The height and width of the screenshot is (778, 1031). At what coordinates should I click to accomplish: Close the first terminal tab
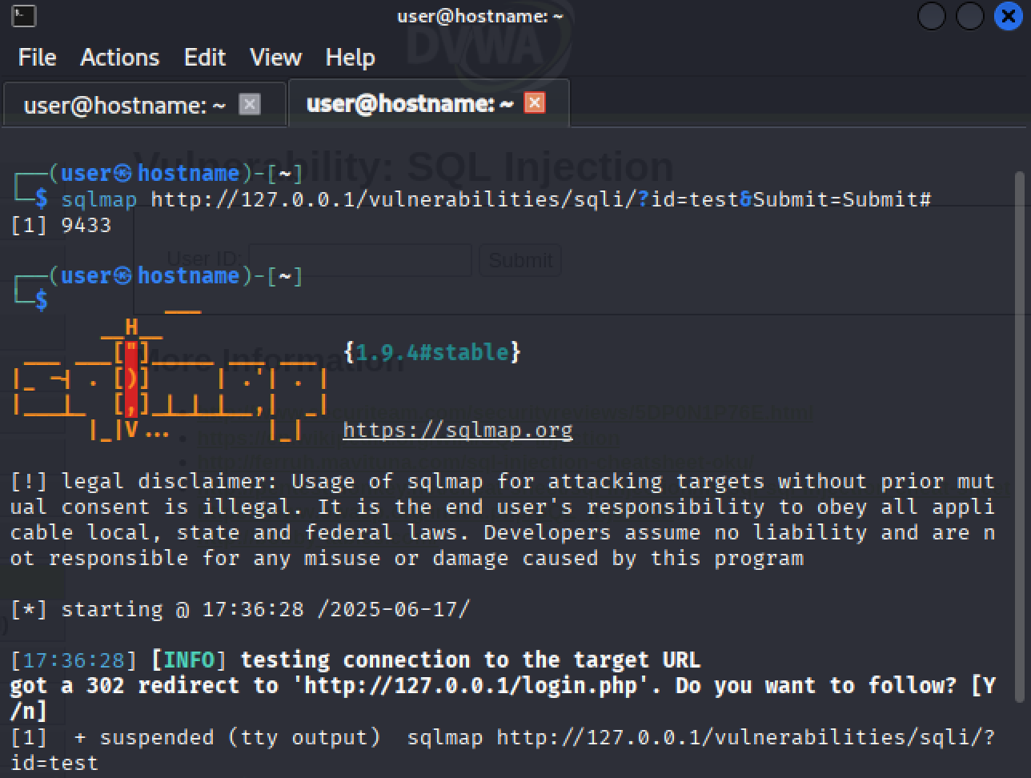(x=250, y=105)
